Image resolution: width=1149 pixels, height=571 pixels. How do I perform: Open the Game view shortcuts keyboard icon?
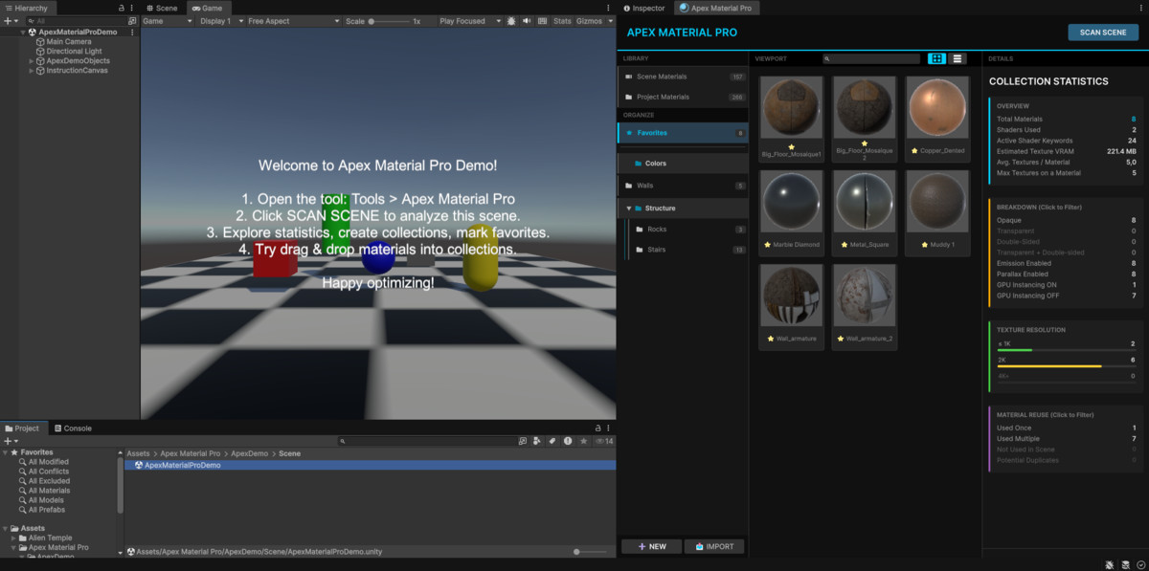(543, 21)
